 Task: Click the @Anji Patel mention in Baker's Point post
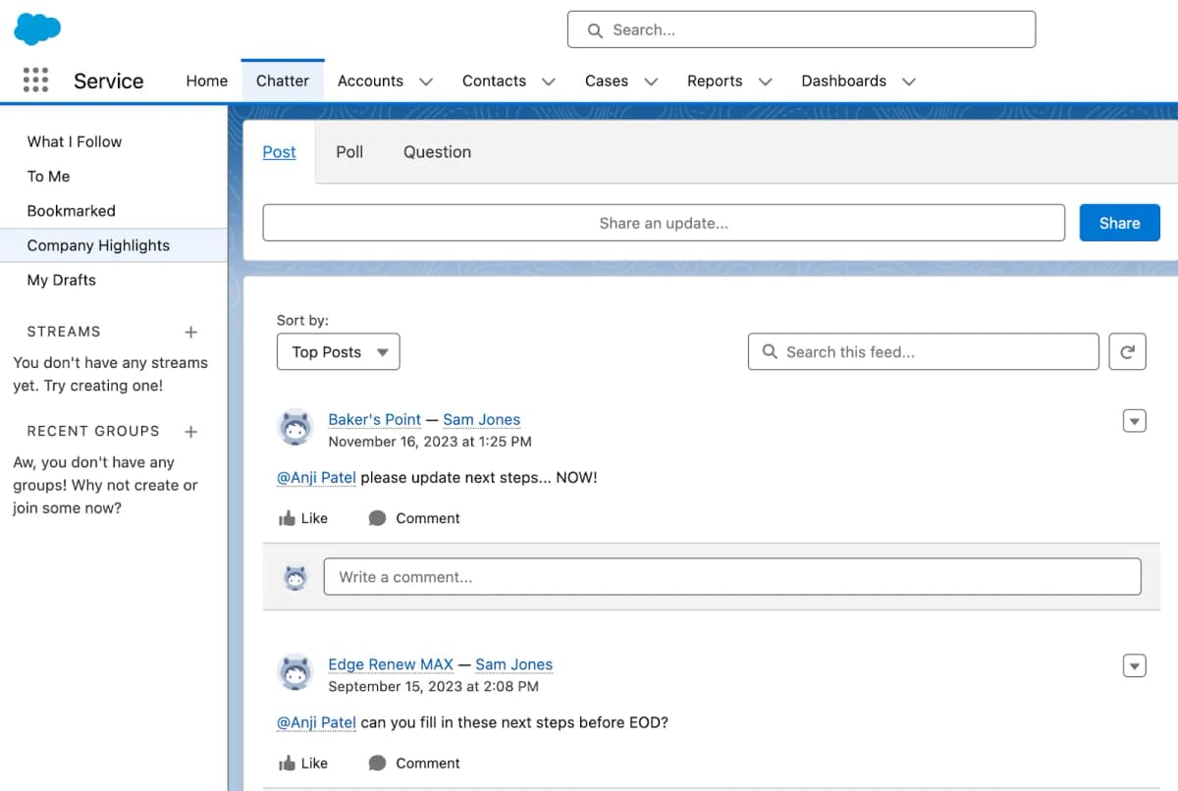pyautogui.click(x=316, y=478)
